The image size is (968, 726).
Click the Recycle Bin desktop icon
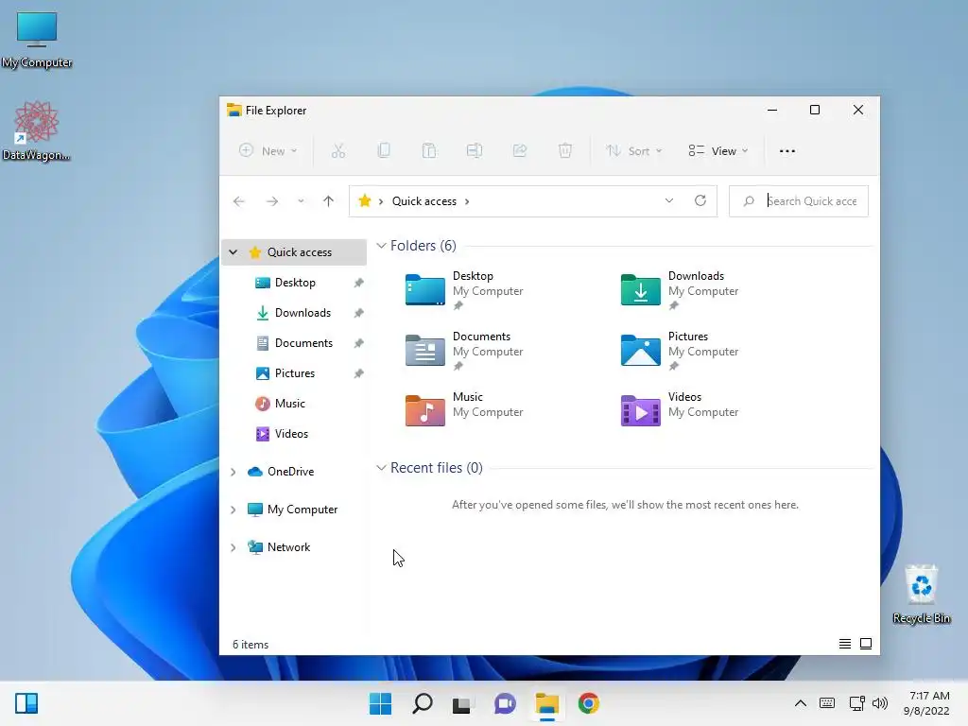[921, 594]
